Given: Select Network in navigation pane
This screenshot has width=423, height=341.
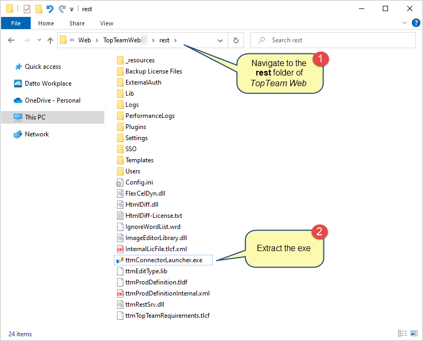Looking at the screenshot, I should [x=32, y=134].
